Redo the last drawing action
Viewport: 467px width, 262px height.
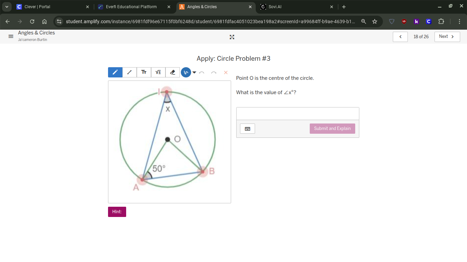213,72
